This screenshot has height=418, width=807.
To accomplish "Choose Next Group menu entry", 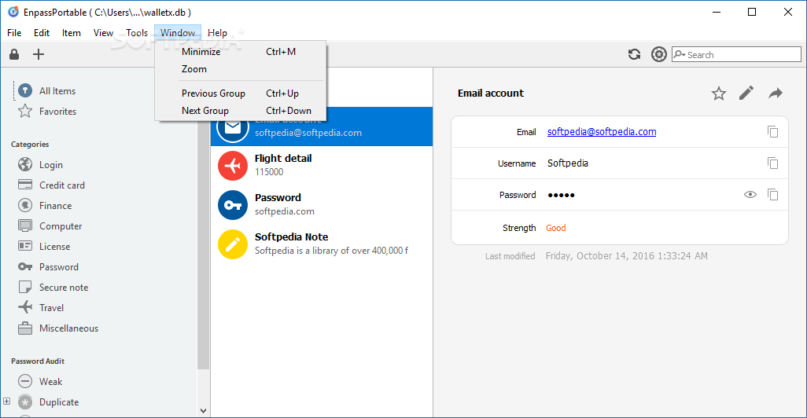I will pos(241,111).
